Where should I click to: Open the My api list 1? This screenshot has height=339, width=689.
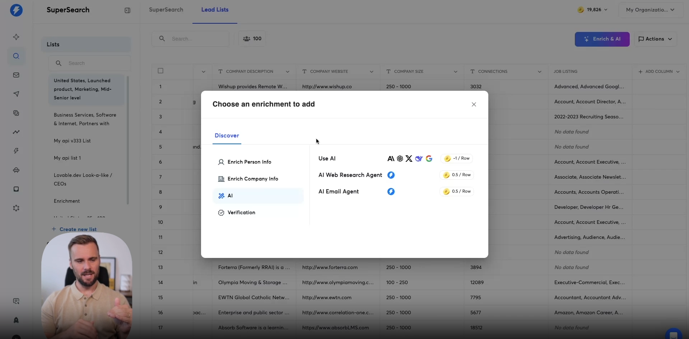coord(86,158)
